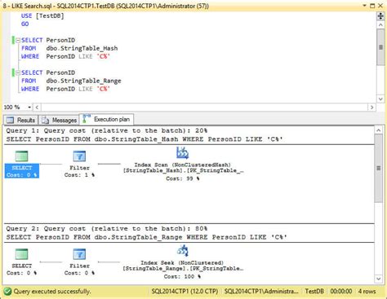Screen dimensions: 387x299
Task: Collapse the first SELECT statement block
Action: 18,40
